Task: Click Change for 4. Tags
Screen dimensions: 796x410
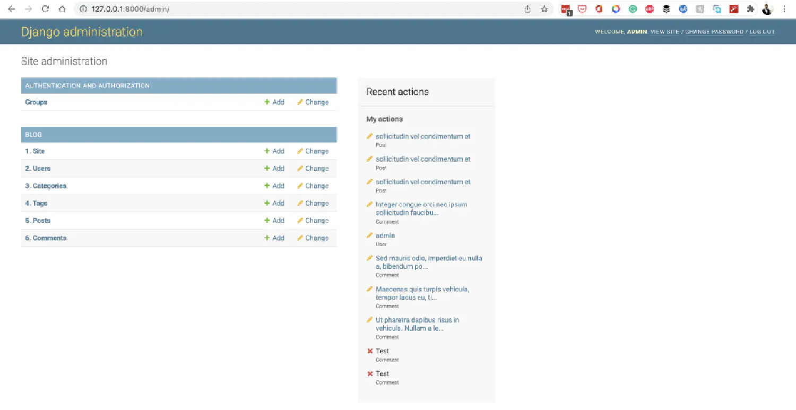Action: [313, 203]
